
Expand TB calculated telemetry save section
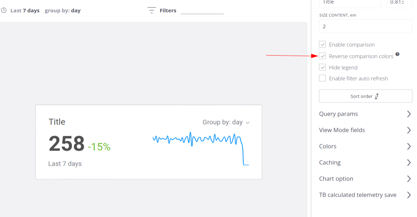pyautogui.click(x=365, y=195)
